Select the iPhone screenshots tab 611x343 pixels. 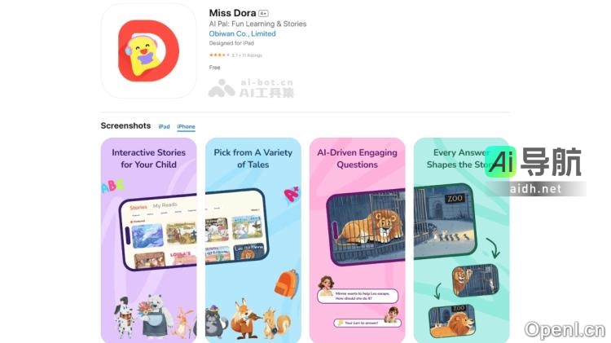186,126
